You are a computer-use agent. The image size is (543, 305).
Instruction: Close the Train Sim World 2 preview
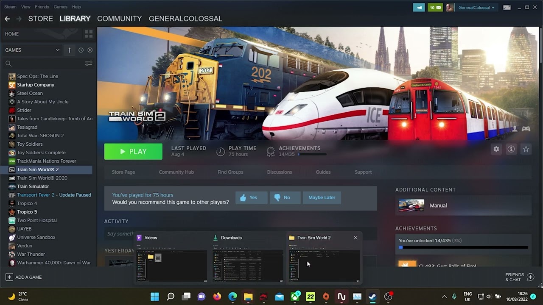coord(355,238)
